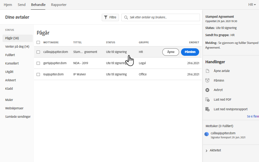The width and height of the screenshot is (259, 162).
Task: Click the Avbryt cancel icon
Action: point(208,90)
